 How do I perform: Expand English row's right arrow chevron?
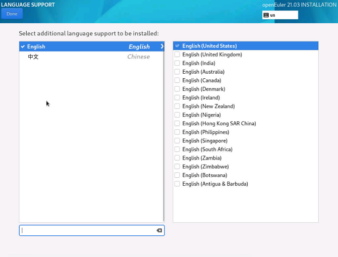point(161,46)
